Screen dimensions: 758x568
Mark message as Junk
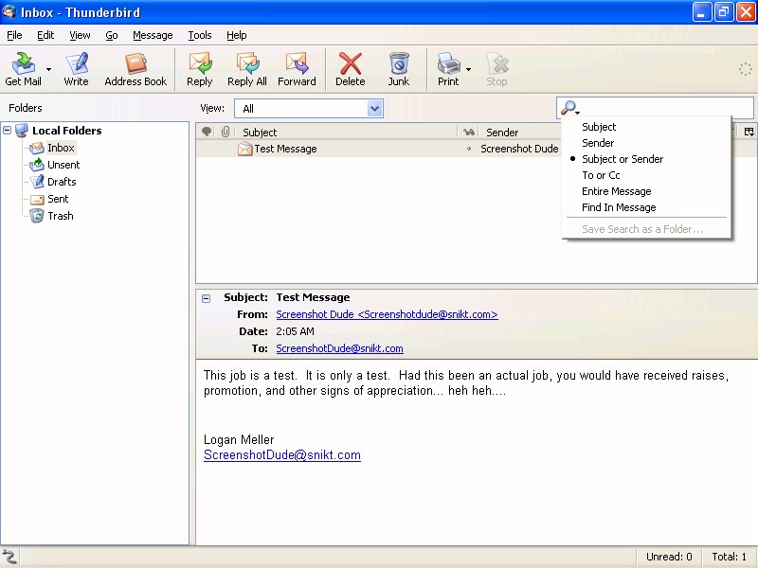pos(399,69)
